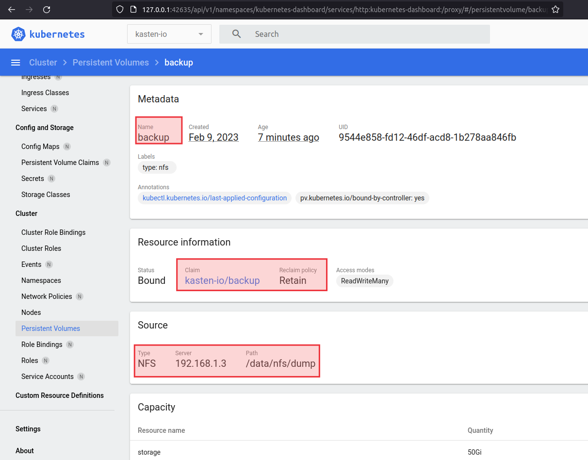Click the Retain reclaim policy value

[x=293, y=280]
